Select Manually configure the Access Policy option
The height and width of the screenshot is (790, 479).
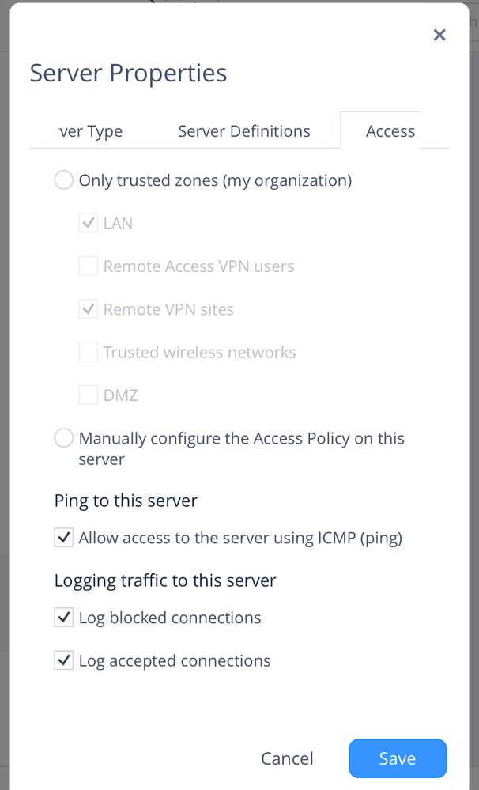tap(64, 438)
